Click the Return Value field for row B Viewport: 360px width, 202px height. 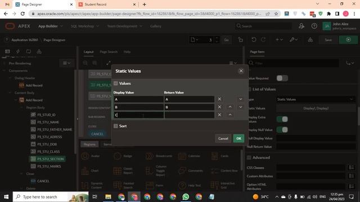189,107
